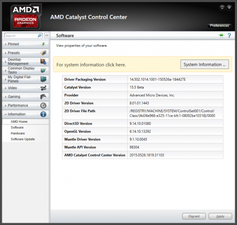Collapse the sidebar with double-arrow button
This screenshot has width=237, height=225.
[x=47, y=36]
